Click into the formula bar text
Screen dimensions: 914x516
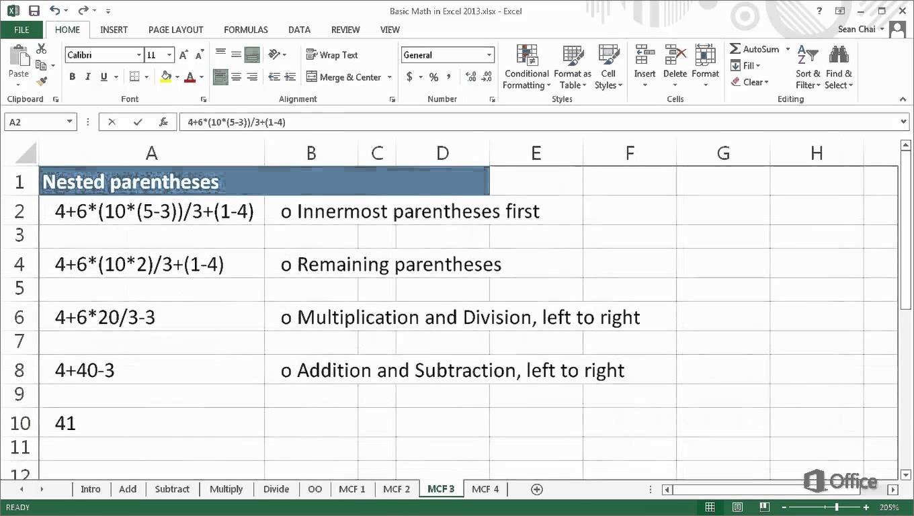point(538,122)
